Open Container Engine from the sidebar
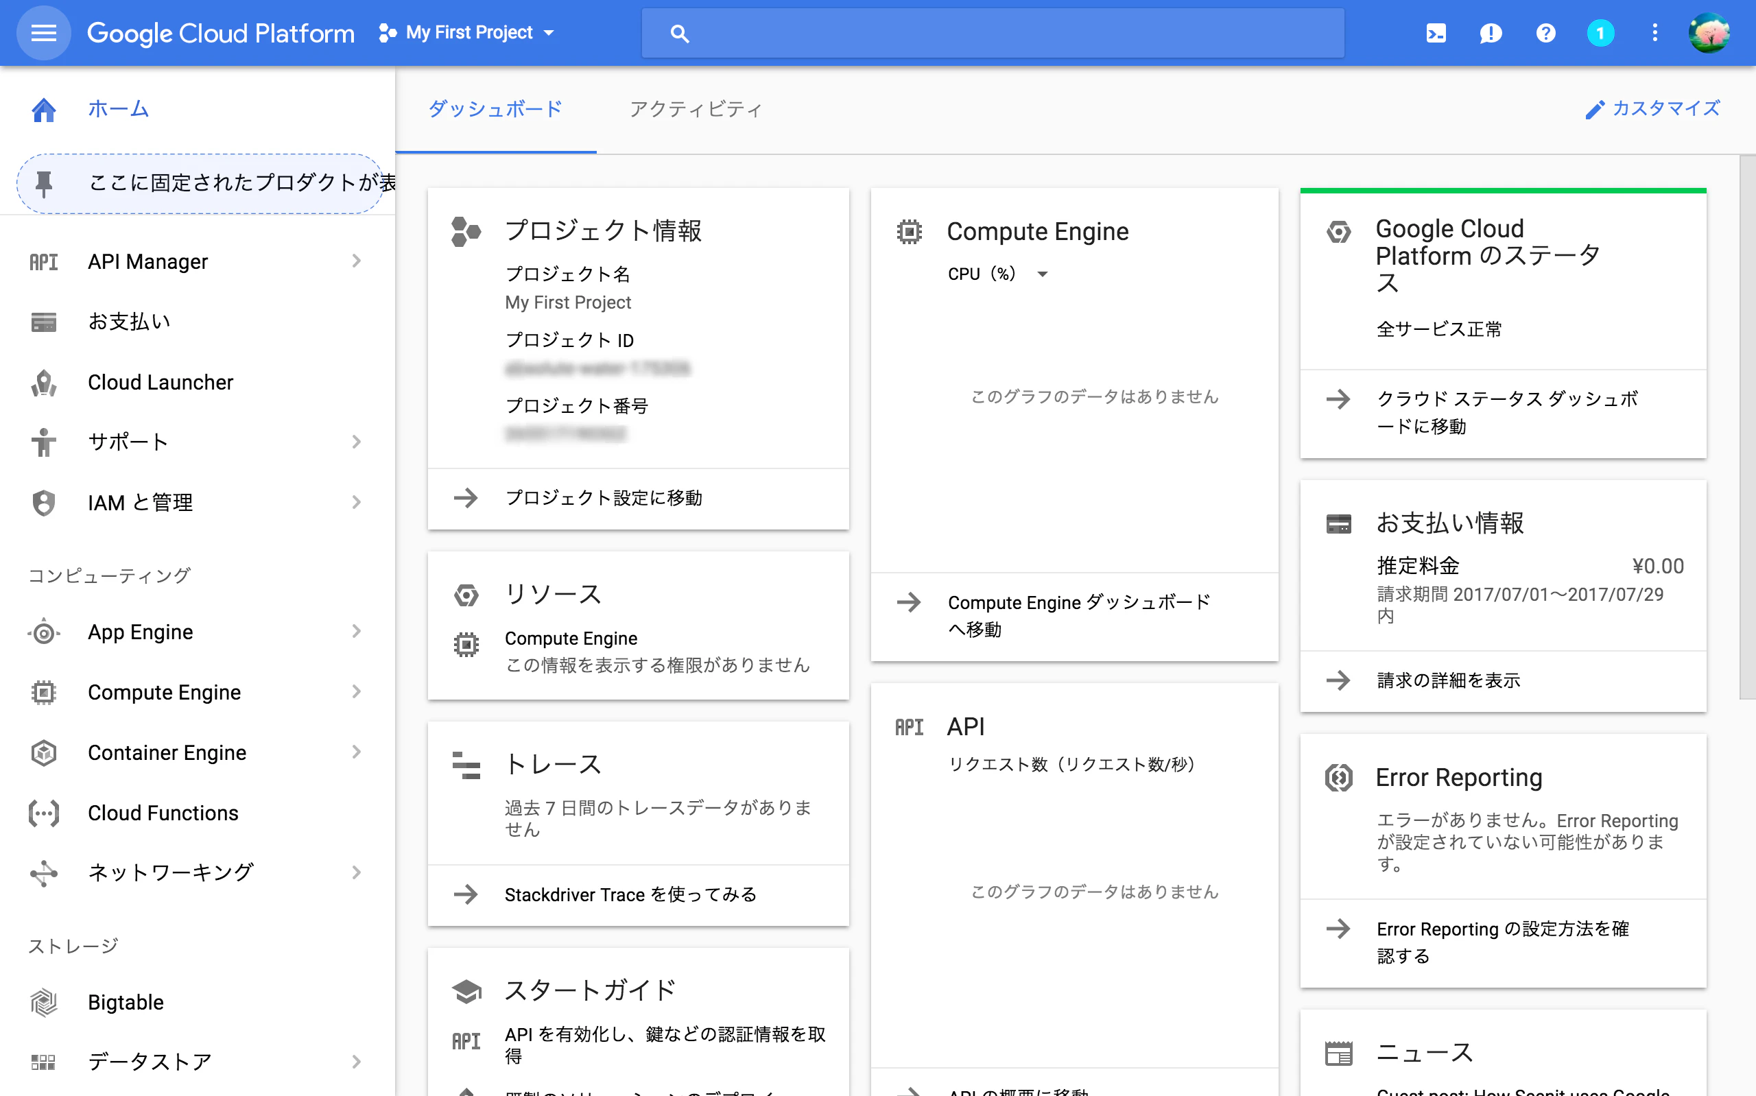The image size is (1756, 1096). [167, 752]
